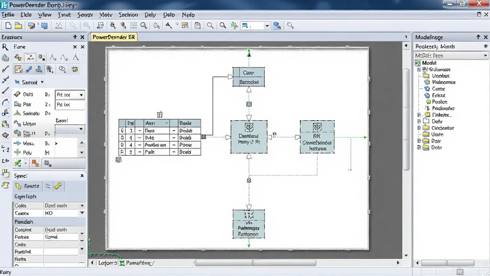The image size is (490, 276).
Task: Close the Spnel panel
Action: pyautogui.click(x=82, y=176)
